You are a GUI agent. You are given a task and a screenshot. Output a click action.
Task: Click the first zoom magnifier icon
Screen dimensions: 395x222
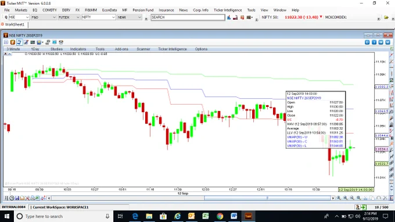(x=339, y=198)
